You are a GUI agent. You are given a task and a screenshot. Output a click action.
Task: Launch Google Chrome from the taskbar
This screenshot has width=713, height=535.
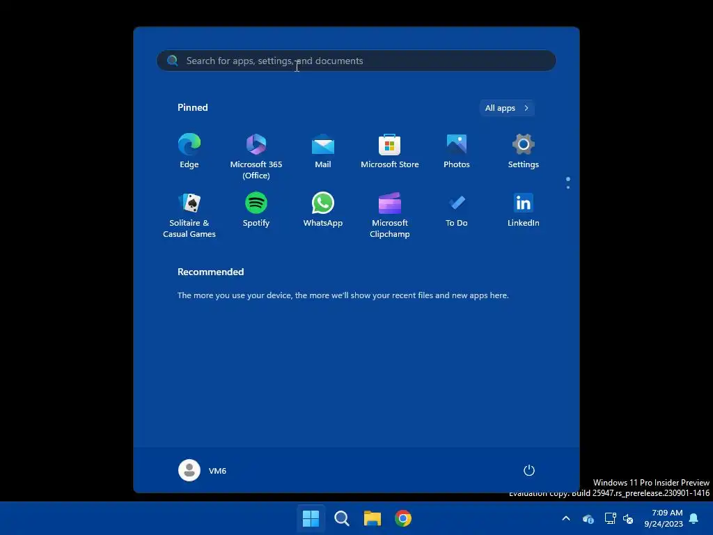403,518
